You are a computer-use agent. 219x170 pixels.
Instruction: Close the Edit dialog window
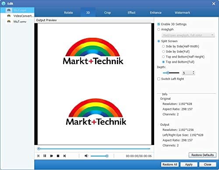click(x=214, y=4)
